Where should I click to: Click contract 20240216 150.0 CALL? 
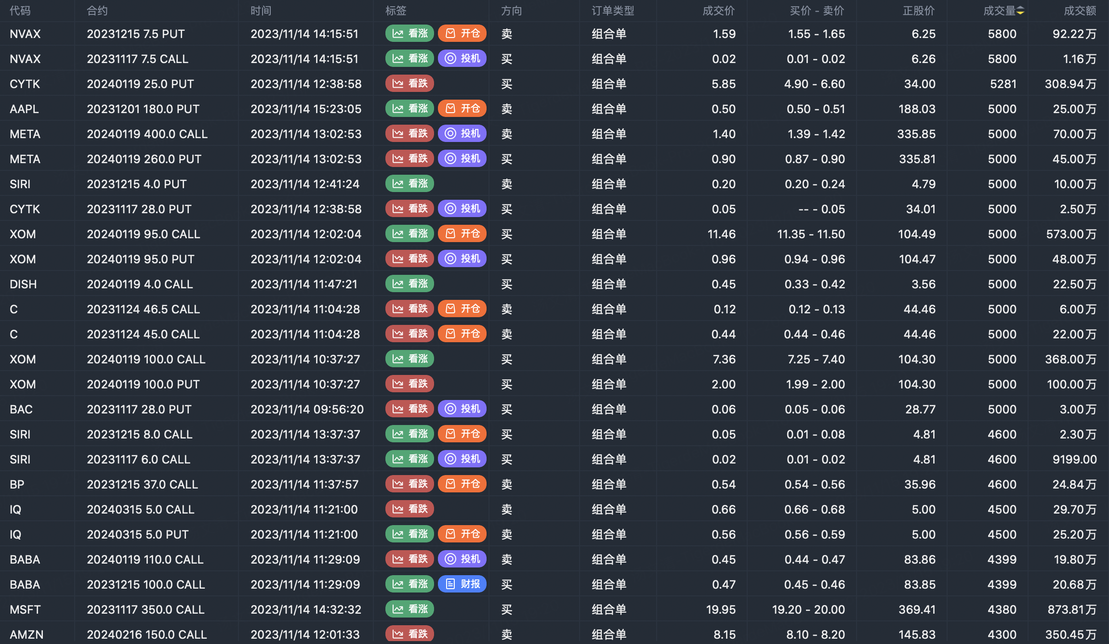pos(147,634)
